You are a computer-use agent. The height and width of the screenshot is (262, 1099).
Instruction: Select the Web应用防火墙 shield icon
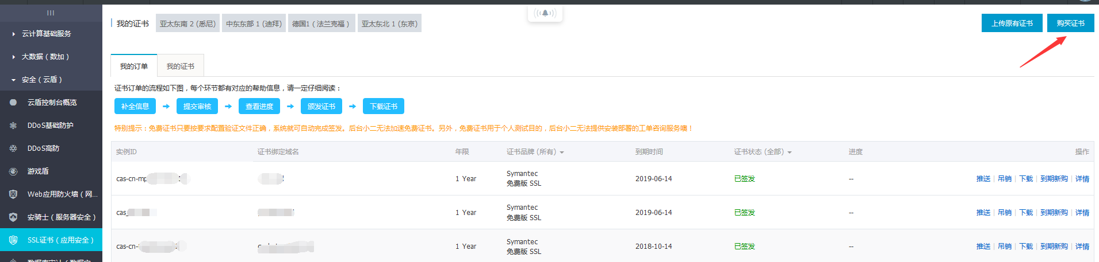[x=13, y=194]
